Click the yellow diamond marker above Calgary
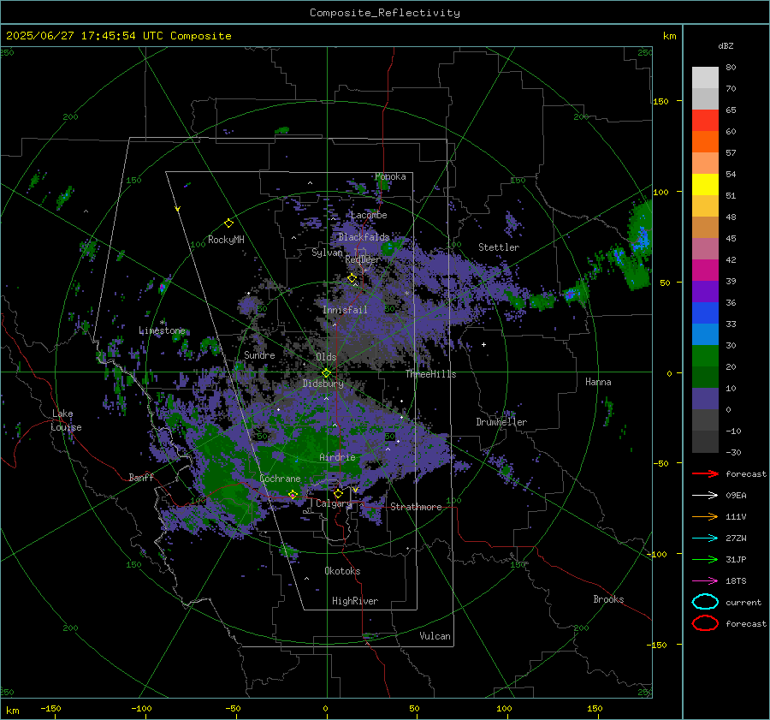The image size is (770, 720). pos(338,493)
